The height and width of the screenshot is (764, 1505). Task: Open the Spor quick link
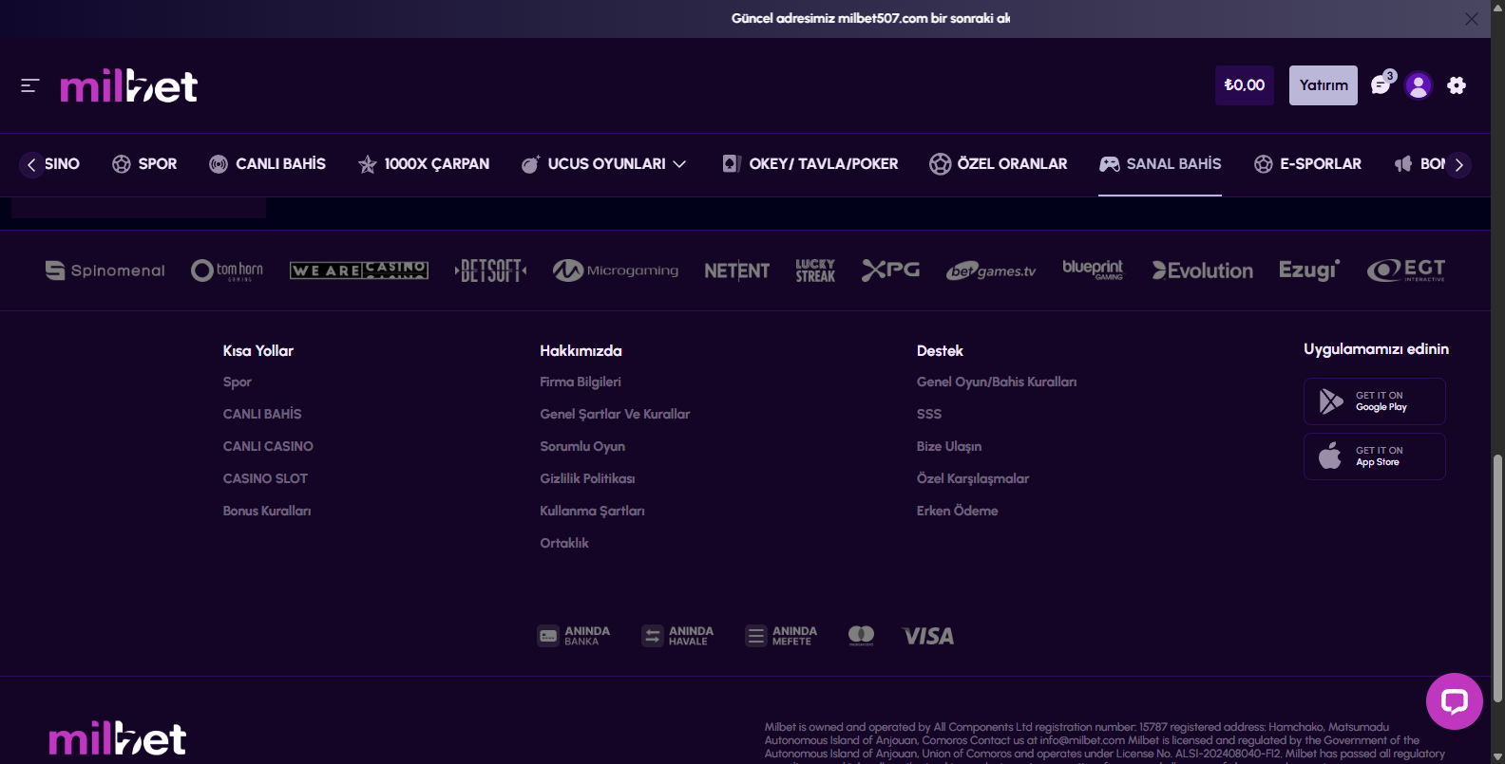click(x=238, y=382)
